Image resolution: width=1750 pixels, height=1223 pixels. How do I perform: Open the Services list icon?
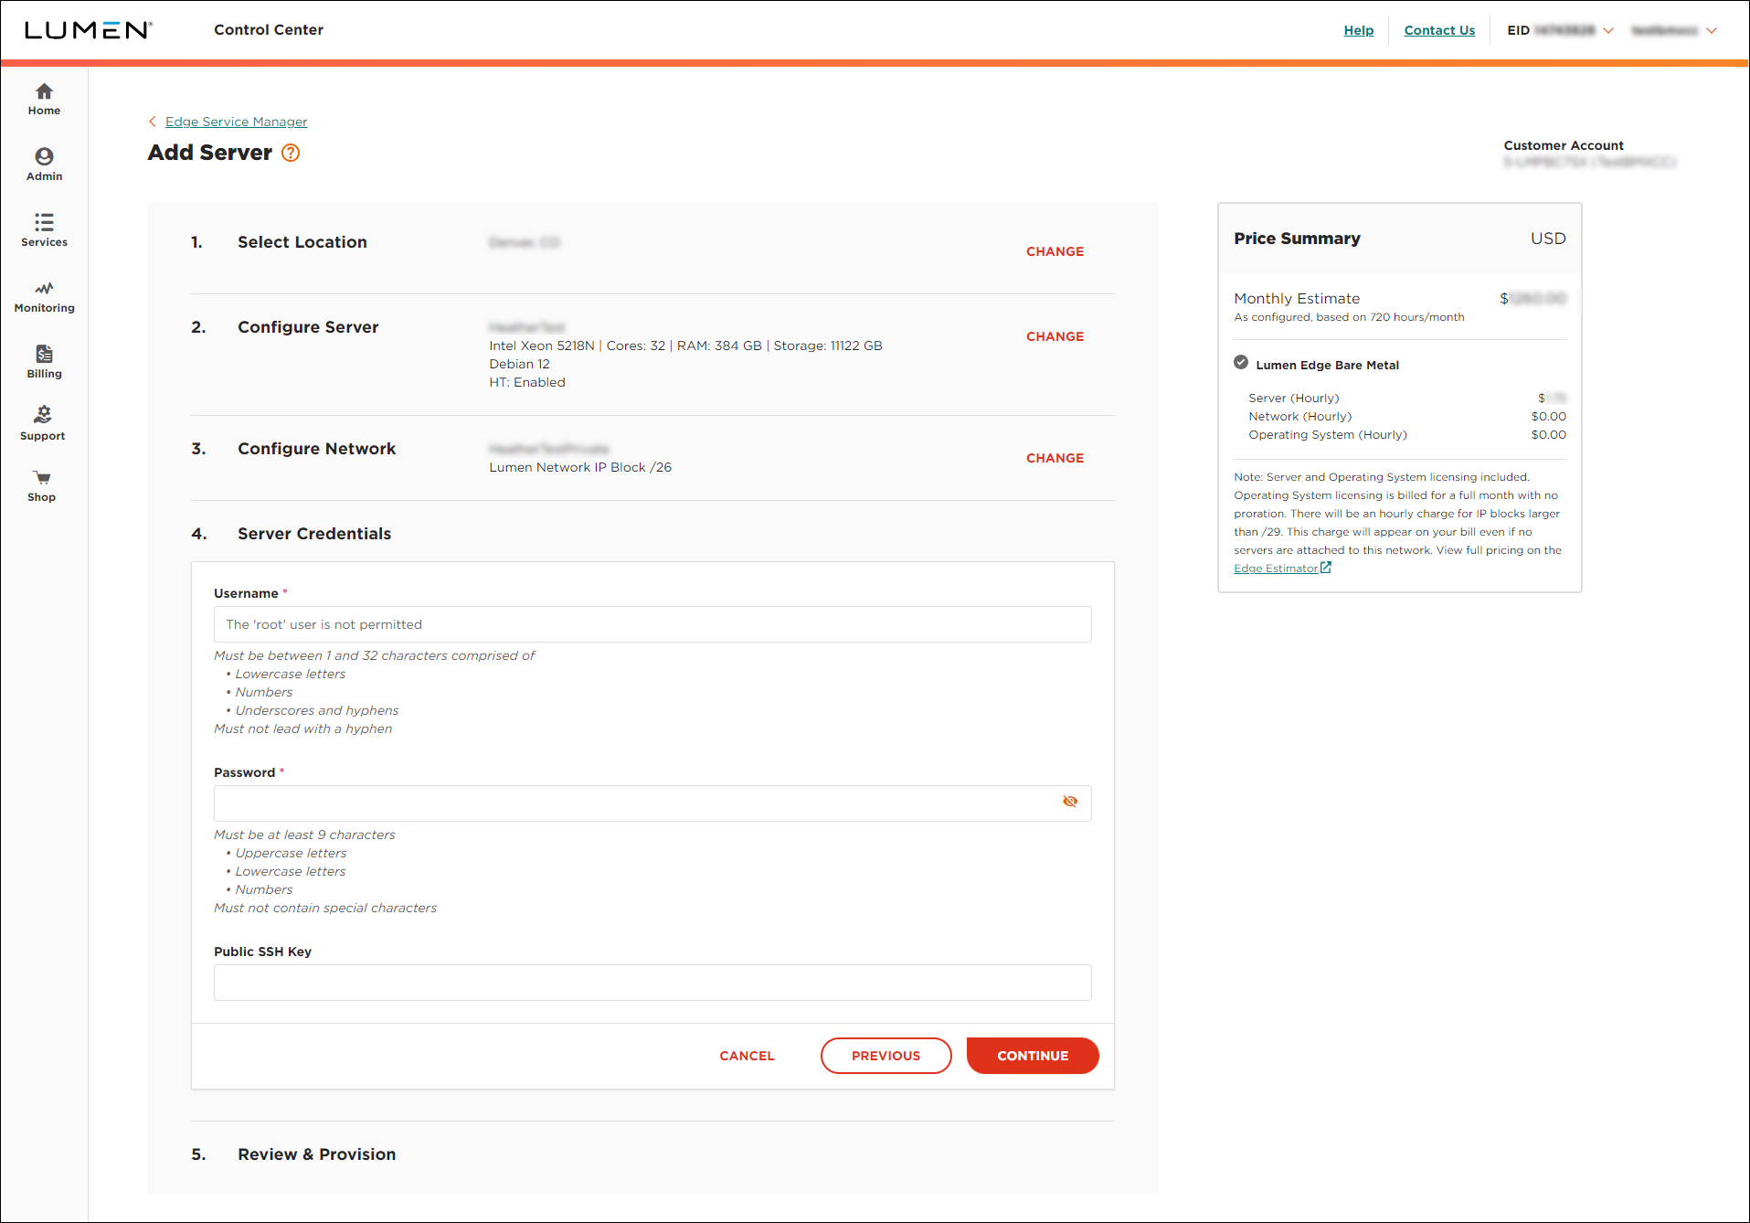pyautogui.click(x=44, y=222)
